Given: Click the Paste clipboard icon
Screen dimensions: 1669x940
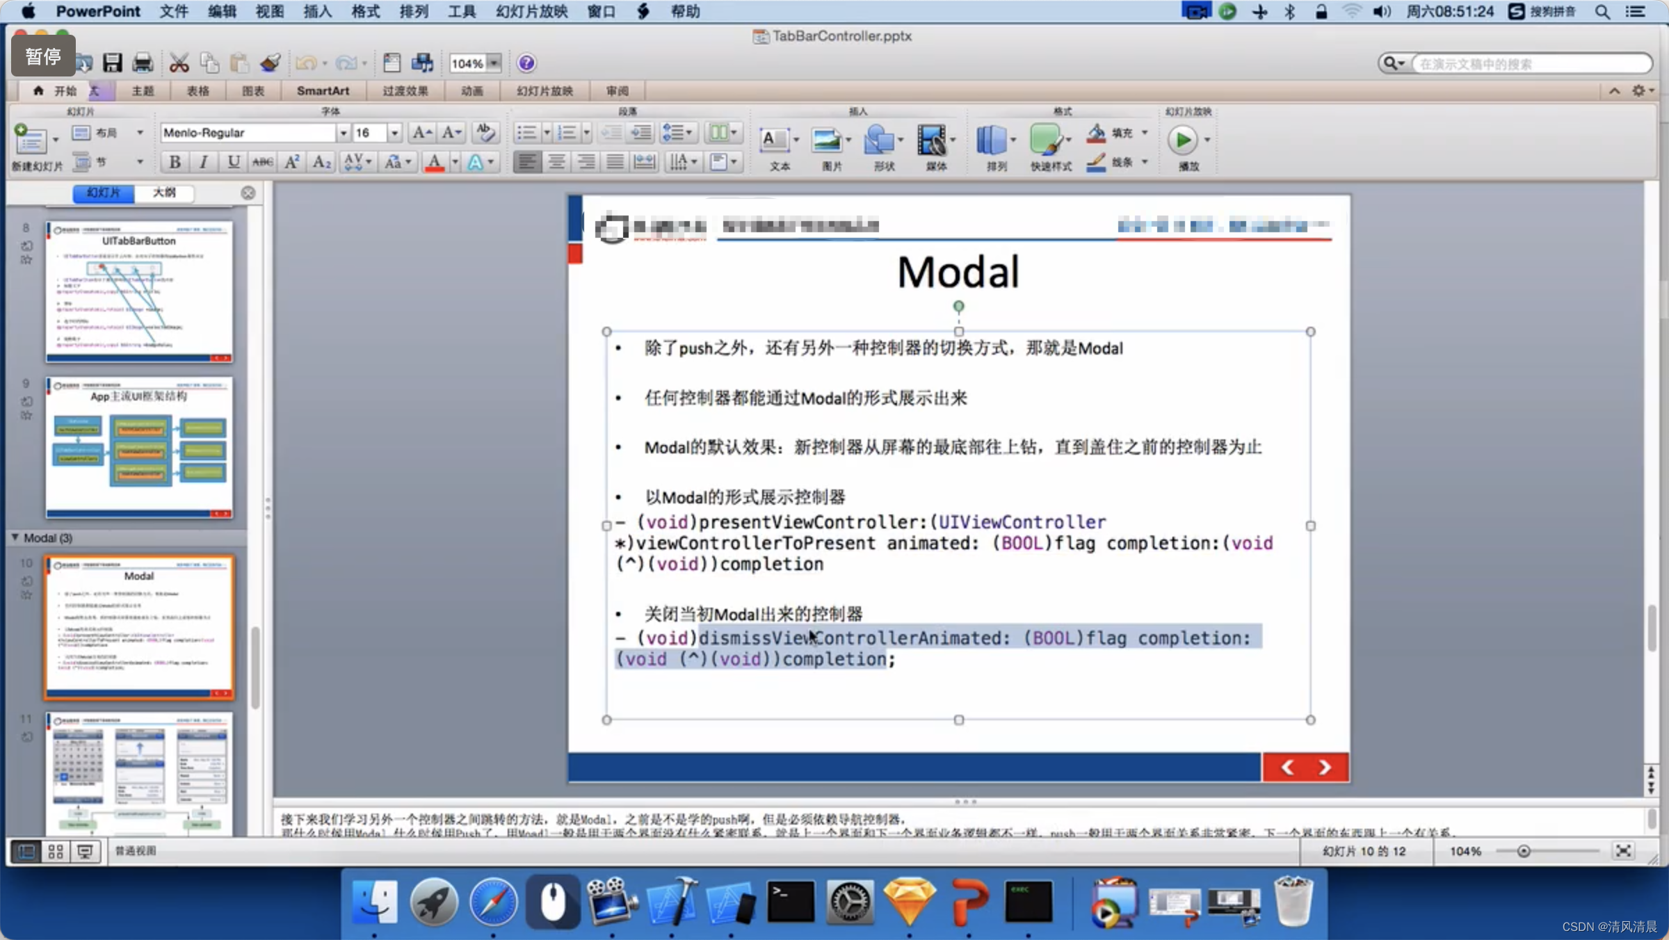Looking at the screenshot, I should pos(239,63).
